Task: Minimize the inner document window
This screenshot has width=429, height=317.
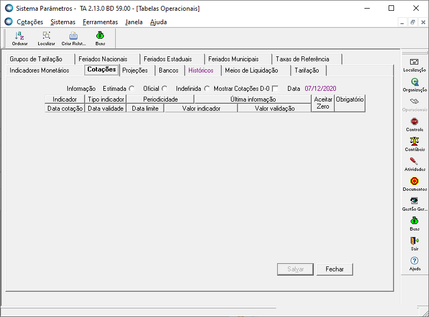Action: coord(402,23)
